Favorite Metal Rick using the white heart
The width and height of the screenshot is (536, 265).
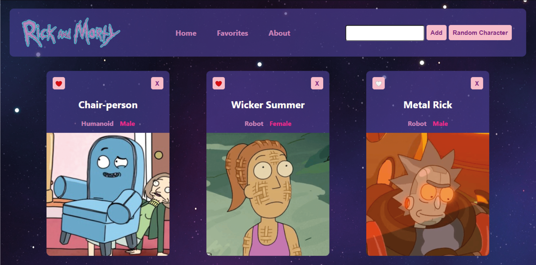[x=378, y=83]
